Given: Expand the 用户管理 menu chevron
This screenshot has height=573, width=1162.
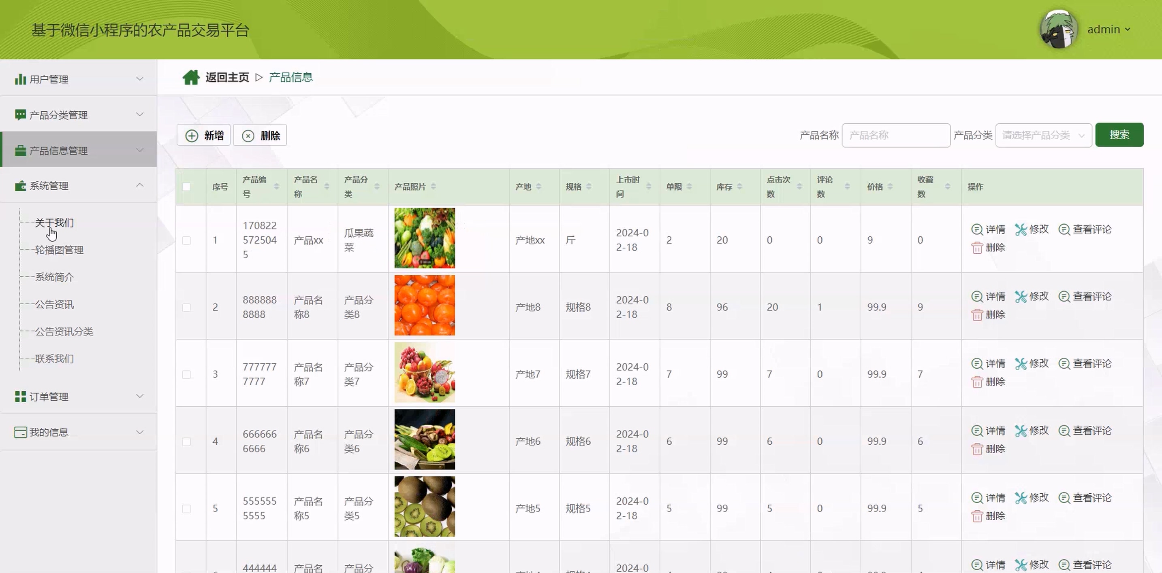Looking at the screenshot, I should pyautogui.click(x=140, y=79).
